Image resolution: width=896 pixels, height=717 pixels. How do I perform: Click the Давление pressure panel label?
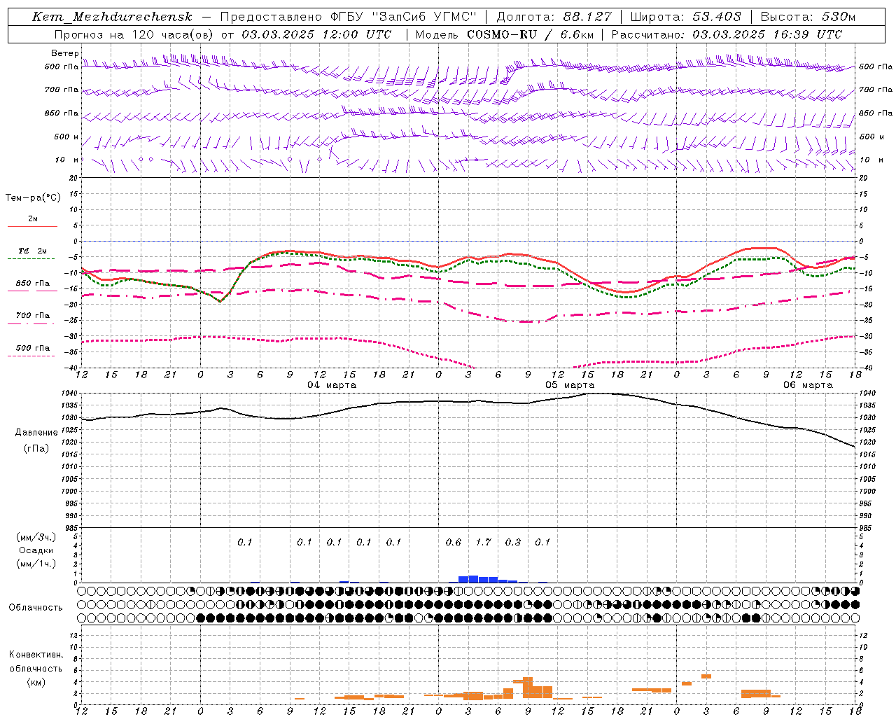(x=36, y=433)
